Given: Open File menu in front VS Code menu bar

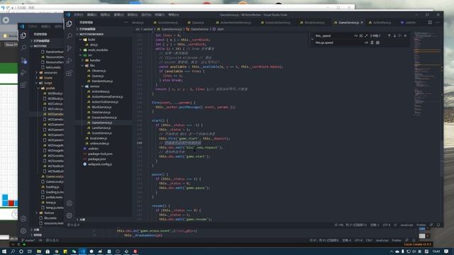Looking at the screenshot, I should 78,15.
